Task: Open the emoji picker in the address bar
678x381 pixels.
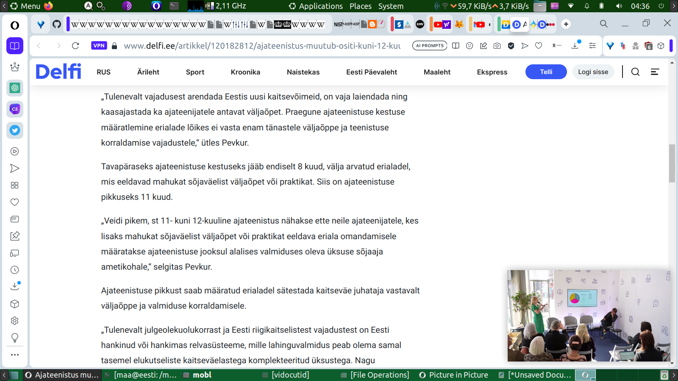Action: coord(470,46)
